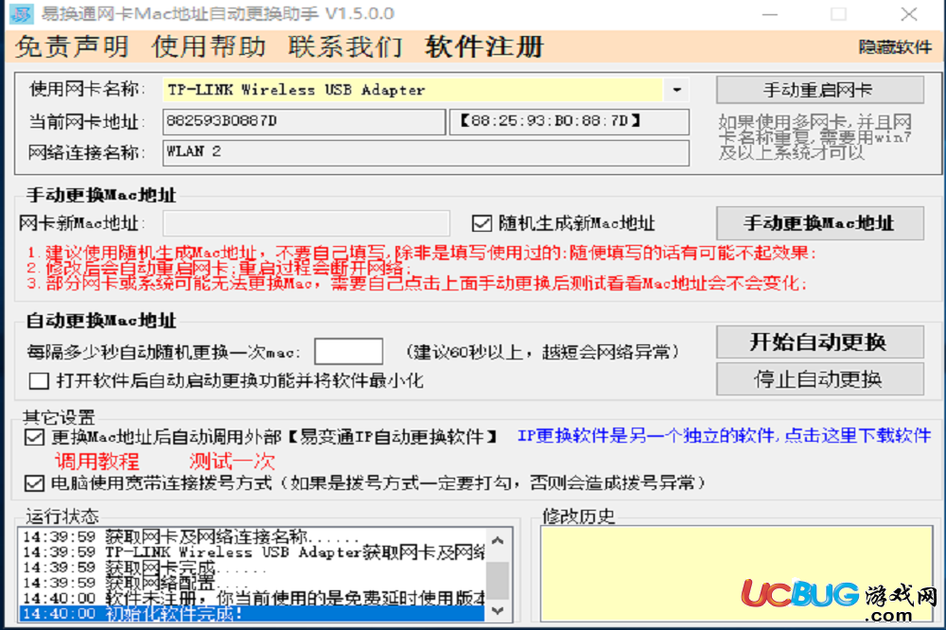Select log row starting TP-LINK Wireless USB Adapter
Image resolution: width=946 pixels, height=630 pixels.
point(253,552)
